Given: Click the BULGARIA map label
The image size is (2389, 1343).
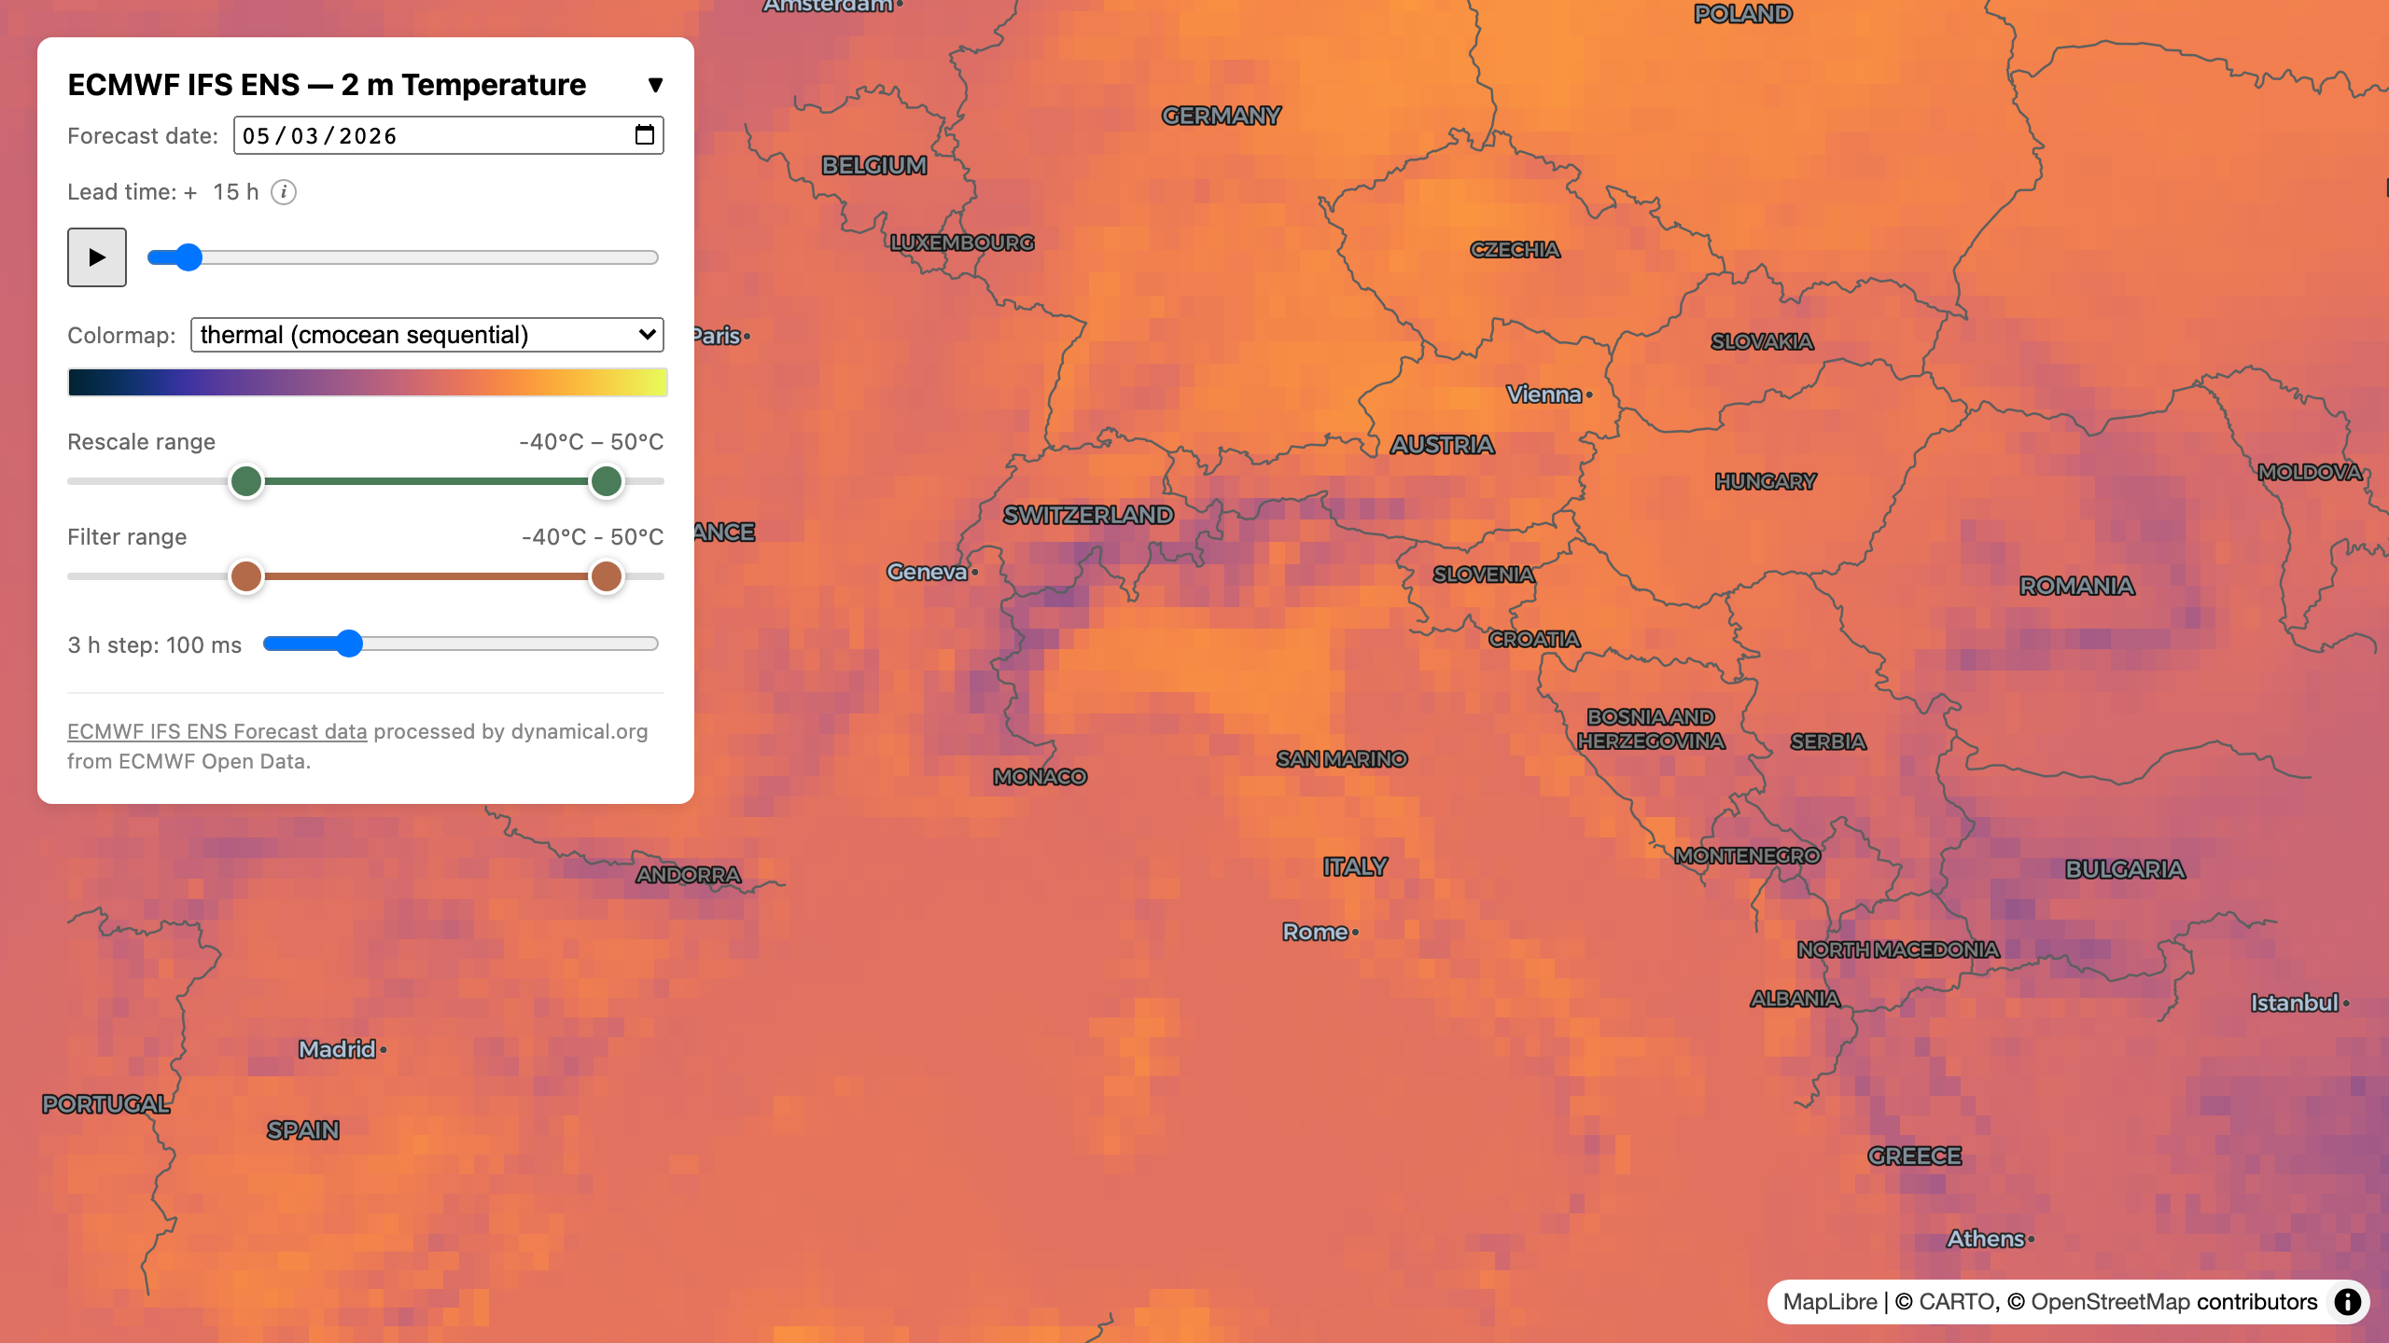Looking at the screenshot, I should click(x=2125, y=869).
